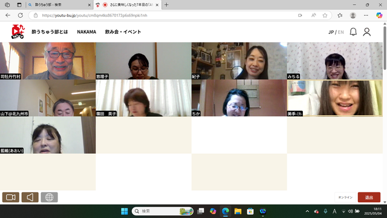Toggle the video camera button

click(x=11, y=197)
